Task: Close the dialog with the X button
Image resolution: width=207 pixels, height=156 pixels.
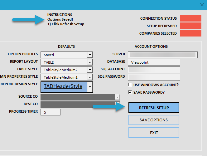Action: coord(202,5)
